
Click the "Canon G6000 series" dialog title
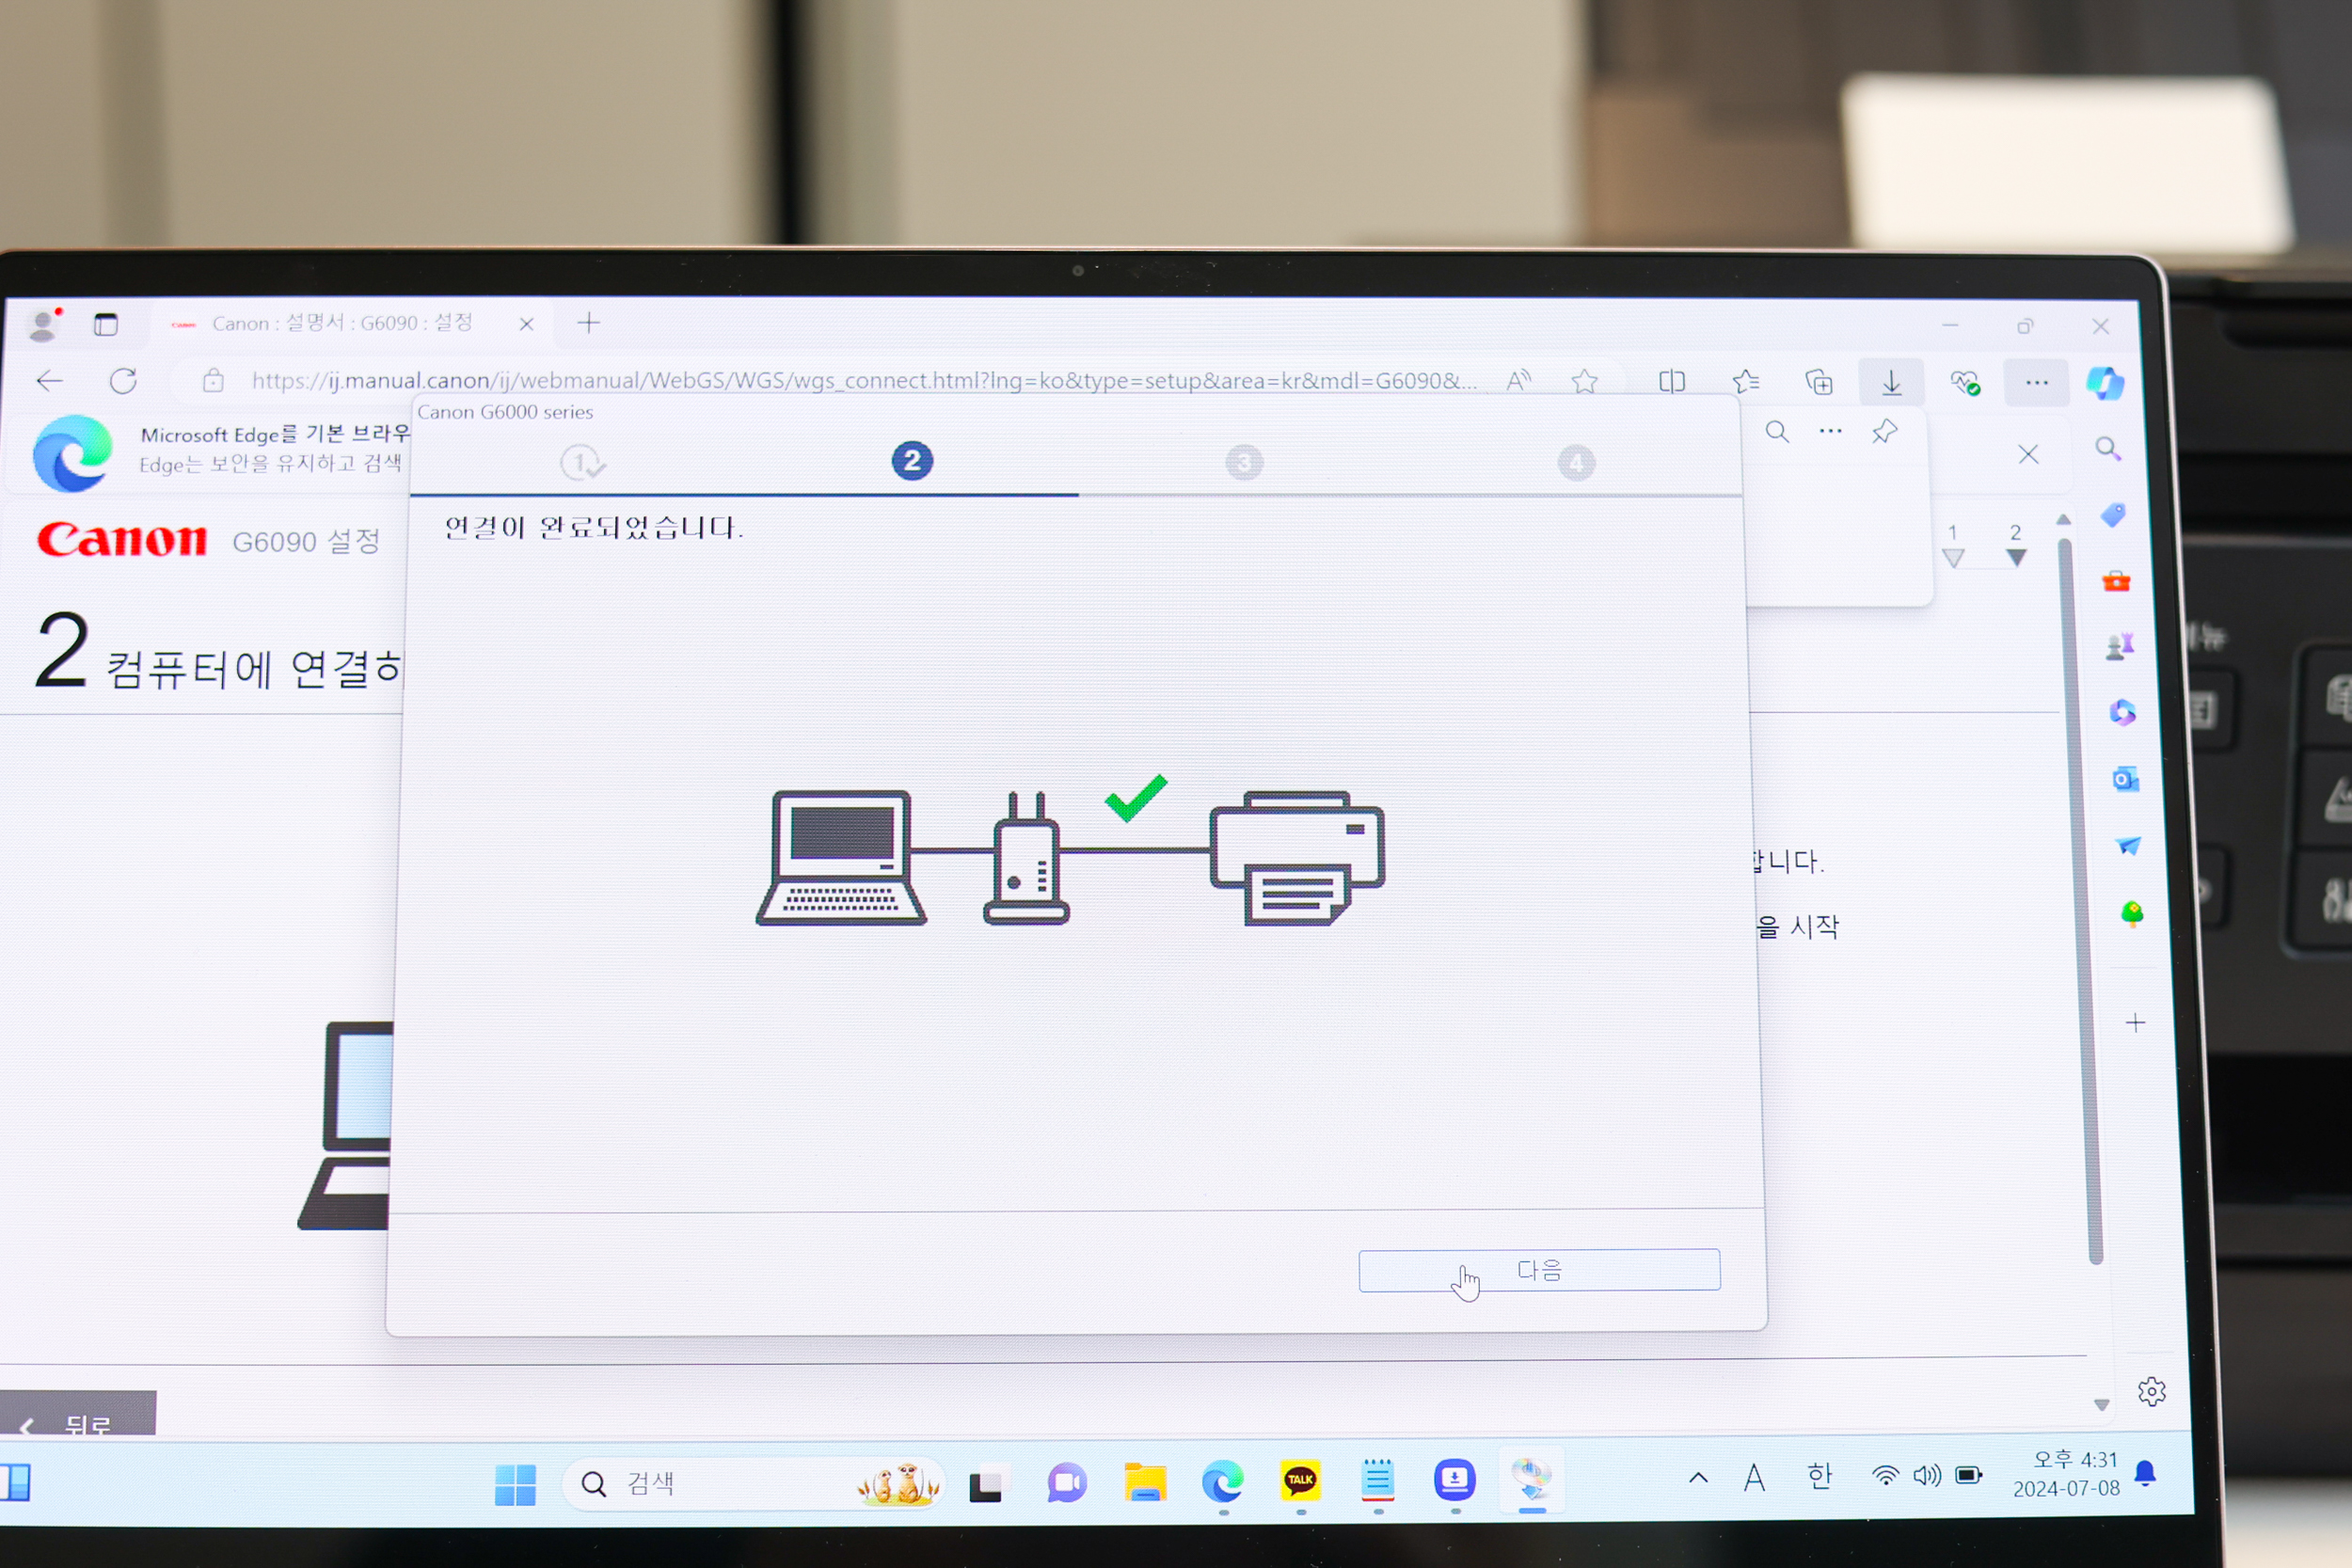click(505, 412)
